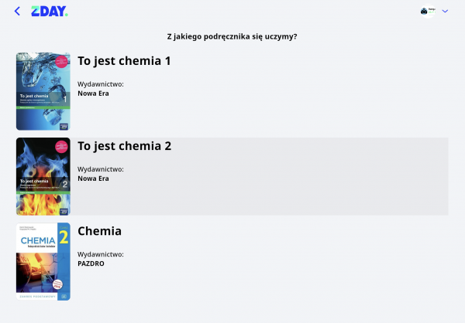
Task: Click the highlighted To jest chemia 2 row
Action: (232, 176)
